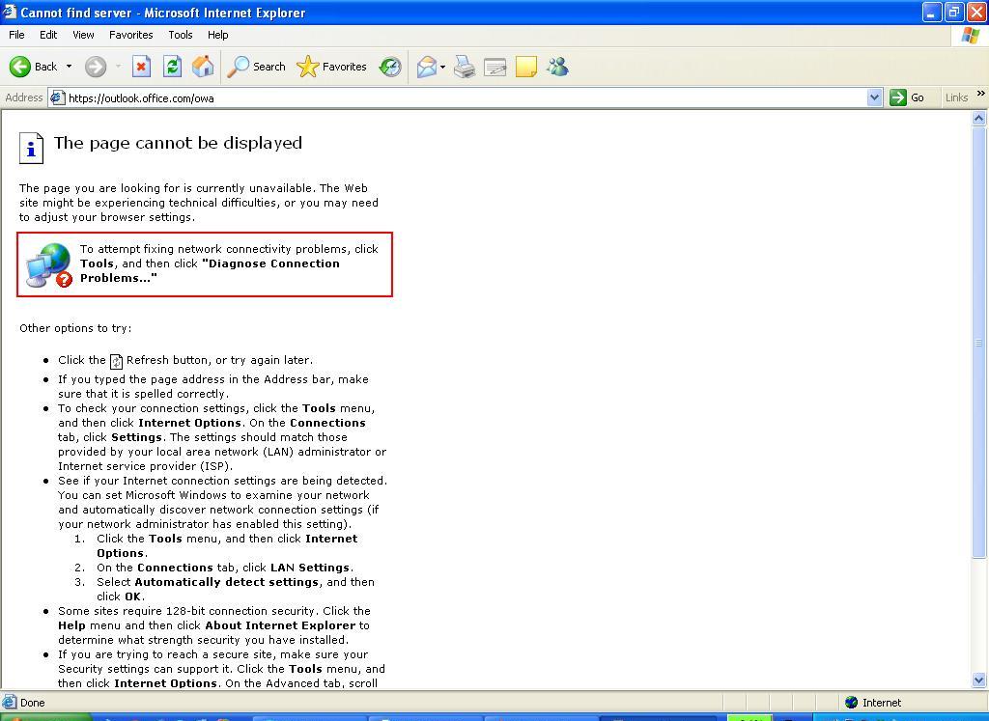Click the Edit page toolbar icon

[495, 67]
